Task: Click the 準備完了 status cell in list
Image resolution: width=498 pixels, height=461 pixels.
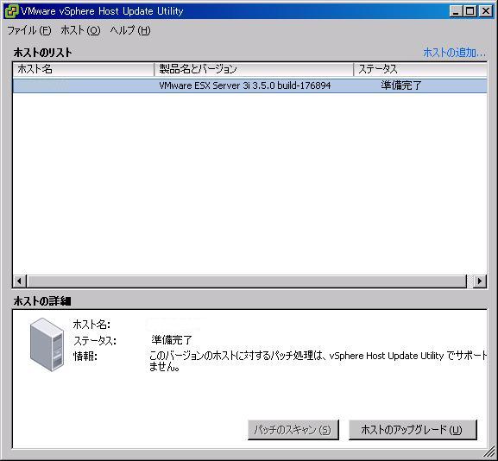Action: click(401, 85)
